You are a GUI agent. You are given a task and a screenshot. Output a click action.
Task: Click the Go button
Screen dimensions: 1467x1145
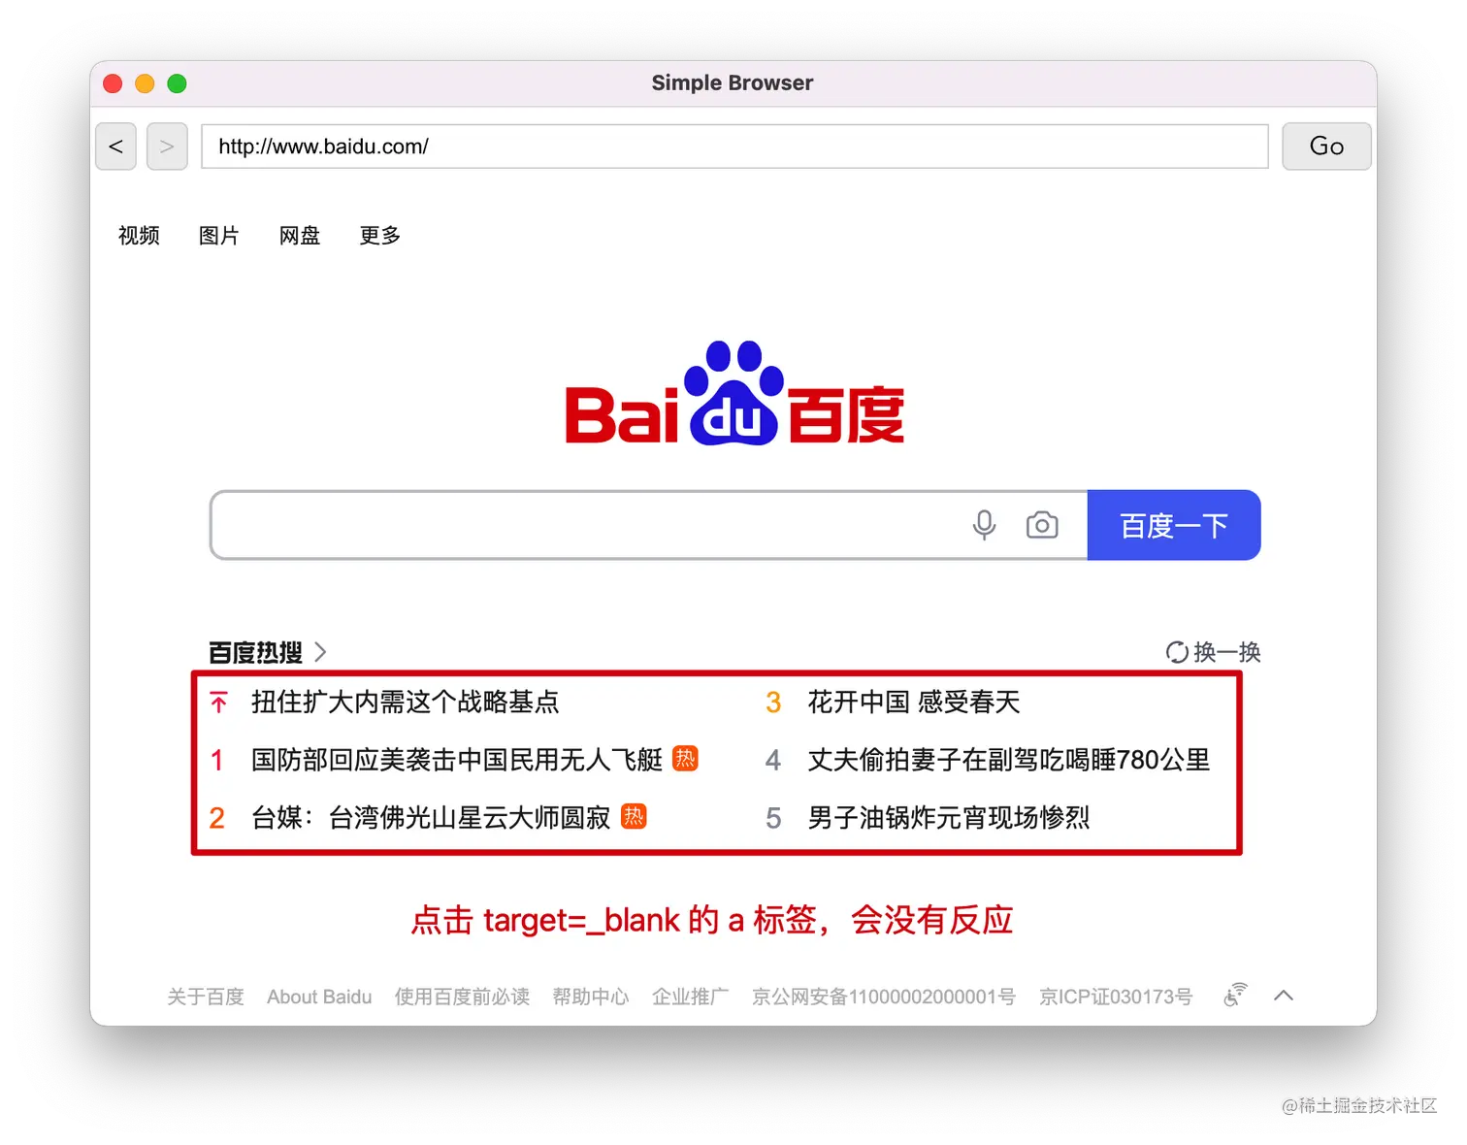tap(1326, 147)
